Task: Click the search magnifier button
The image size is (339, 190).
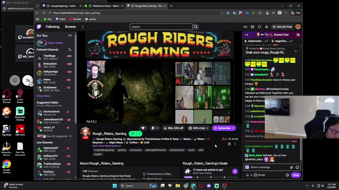Action: click(196, 27)
